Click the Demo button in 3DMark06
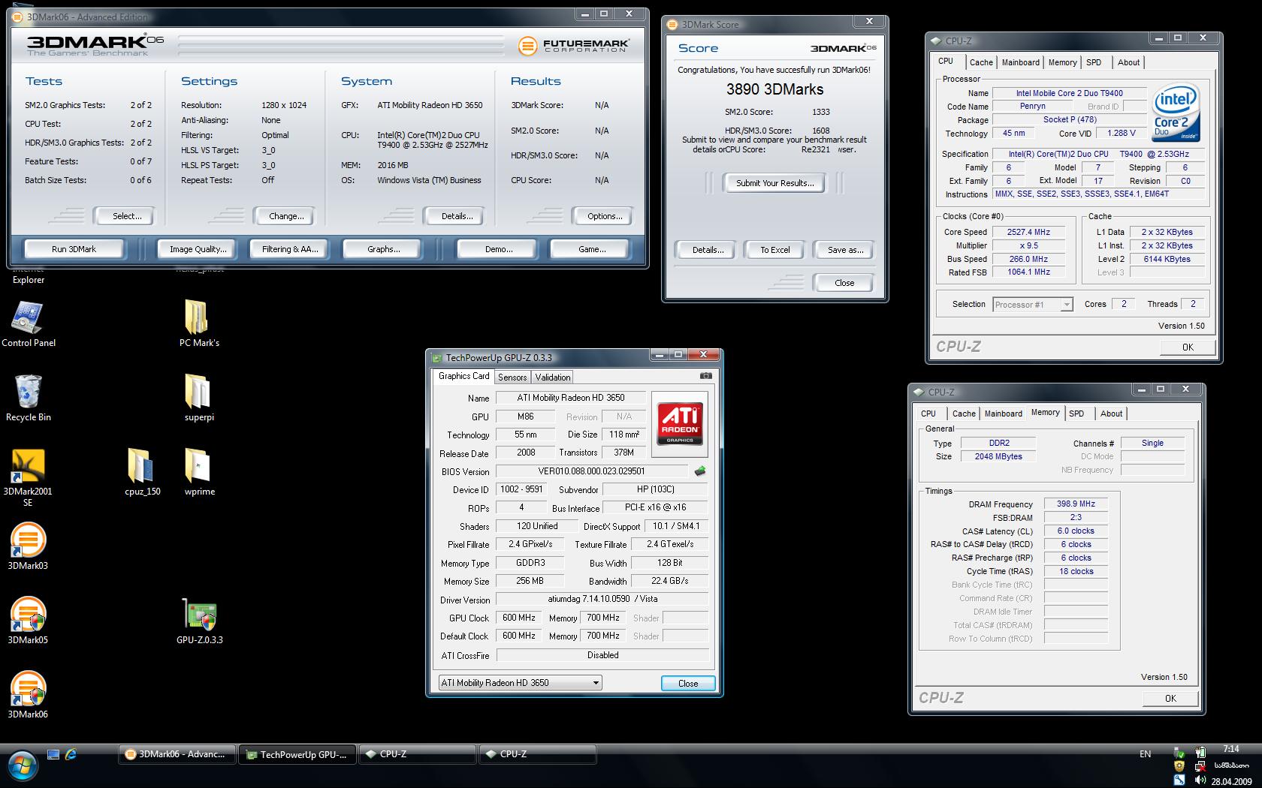The image size is (1262, 788). [499, 249]
